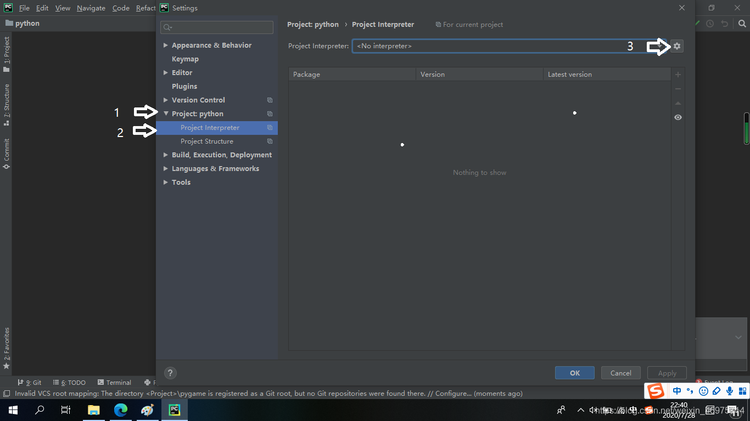This screenshot has height=421, width=750.
Task: Open the File menu
Action: [24, 8]
